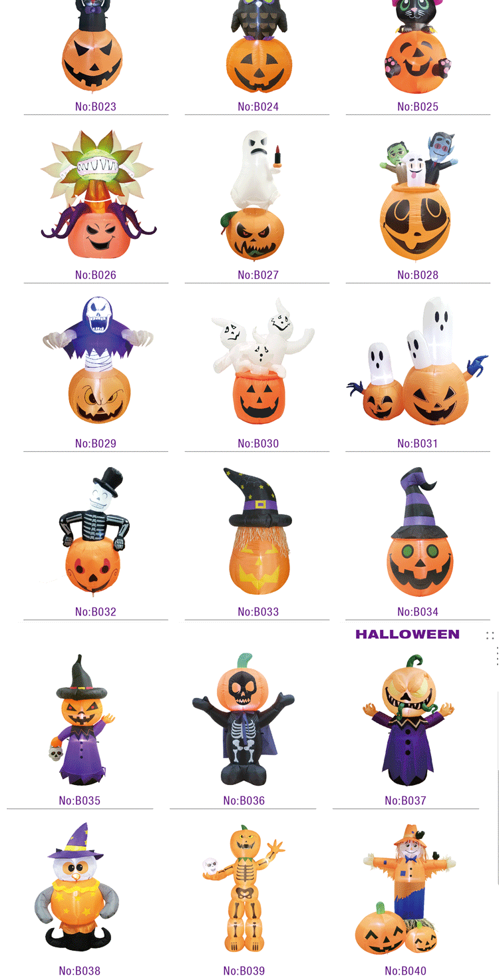Click the HALLOWEEN heading text

[407, 635]
